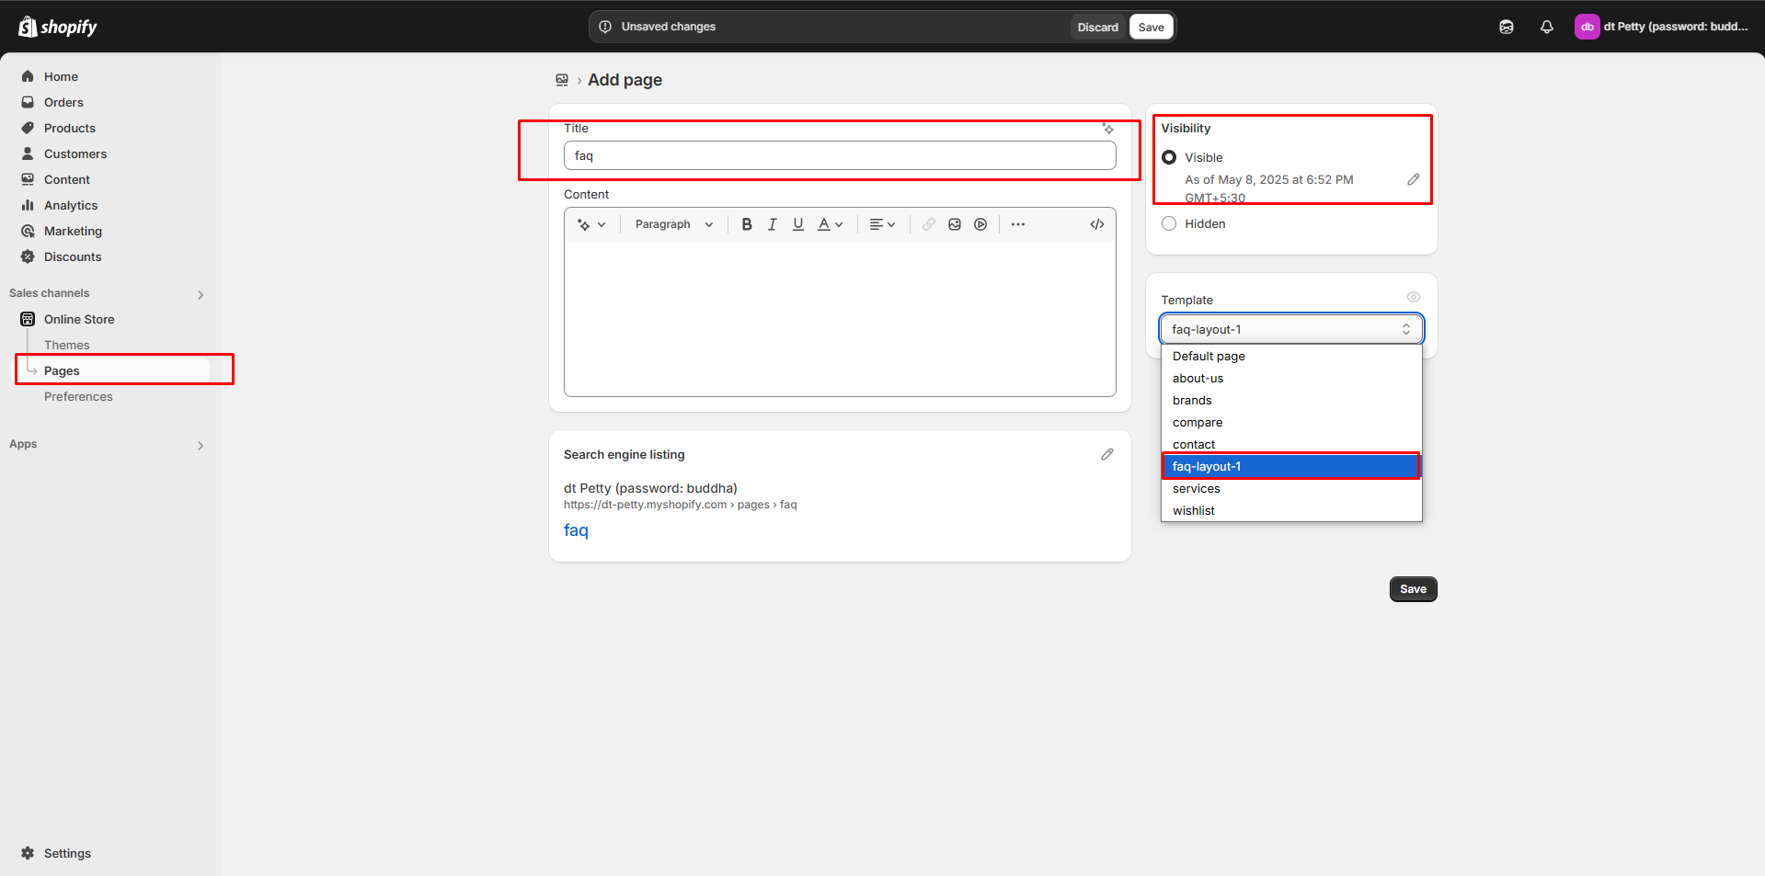Image resolution: width=1765 pixels, height=876 pixels.
Task: Click the Bold formatting icon
Action: point(747,224)
